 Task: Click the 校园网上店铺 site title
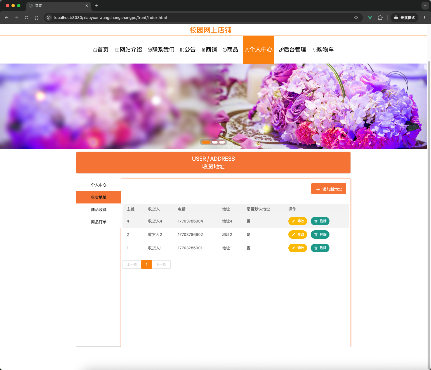(211, 30)
